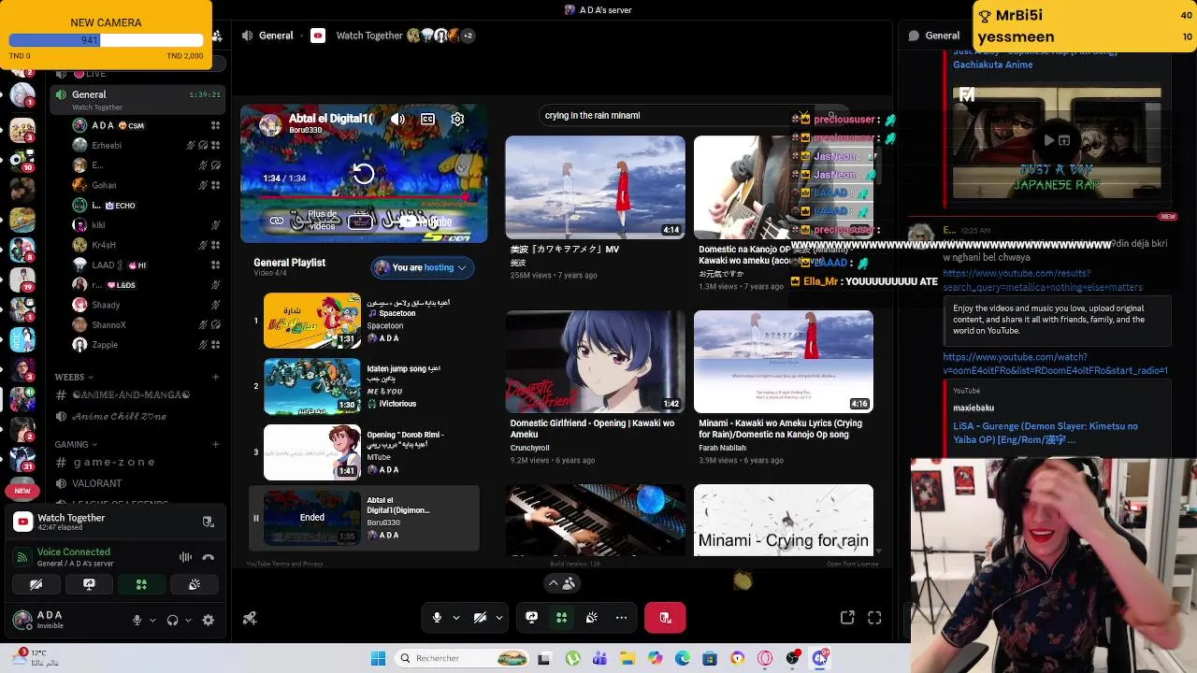Disconnect from voice in side panel

pos(208,557)
